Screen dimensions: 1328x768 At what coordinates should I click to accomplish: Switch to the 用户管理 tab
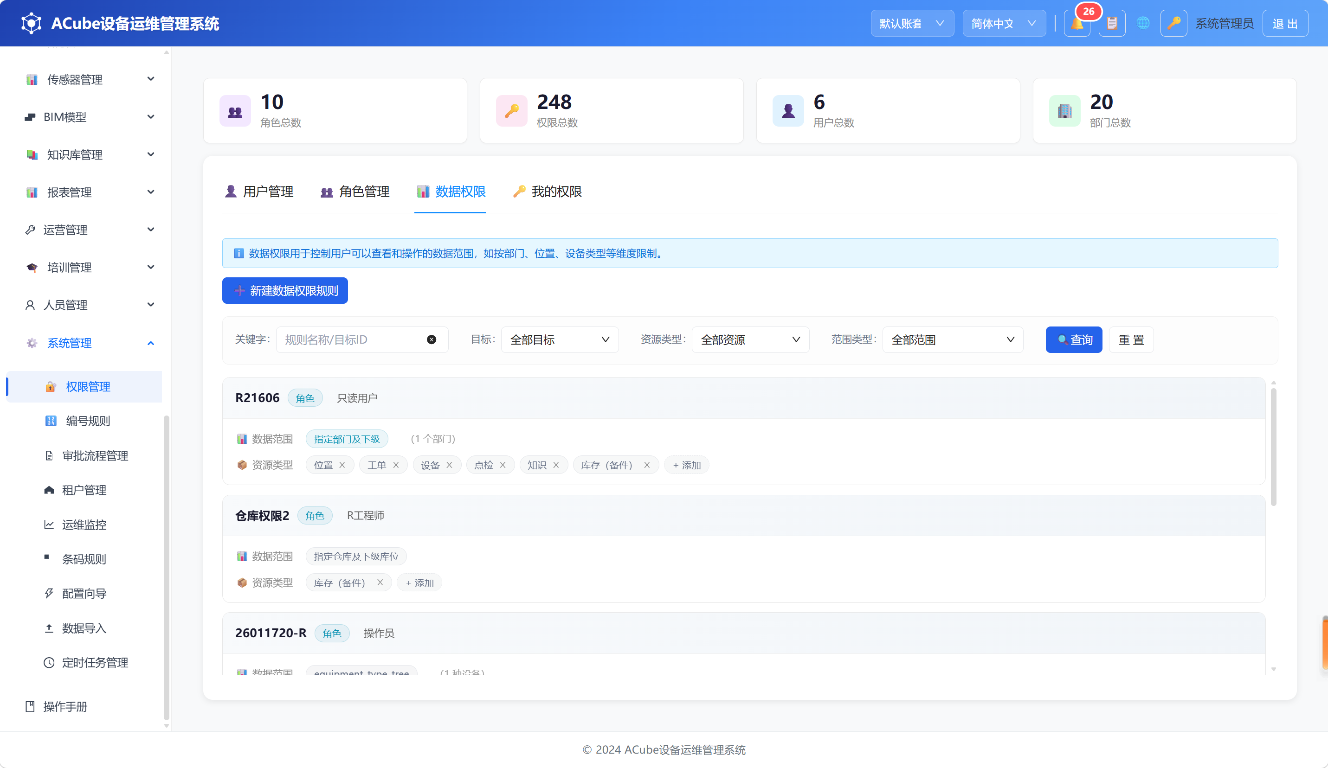tap(259, 192)
